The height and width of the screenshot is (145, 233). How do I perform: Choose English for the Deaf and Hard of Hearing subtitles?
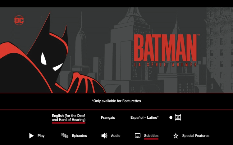[x=69, y=118]
